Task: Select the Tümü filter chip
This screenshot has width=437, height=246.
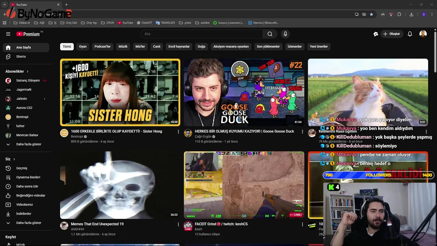Action: tap(67, 46)
